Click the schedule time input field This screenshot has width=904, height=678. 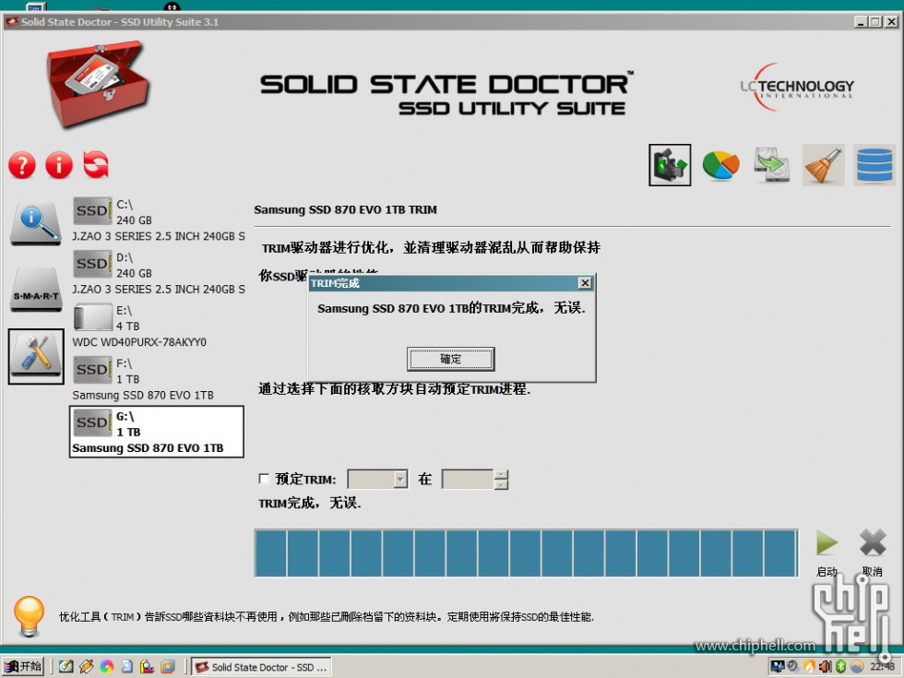click(468, 479)
